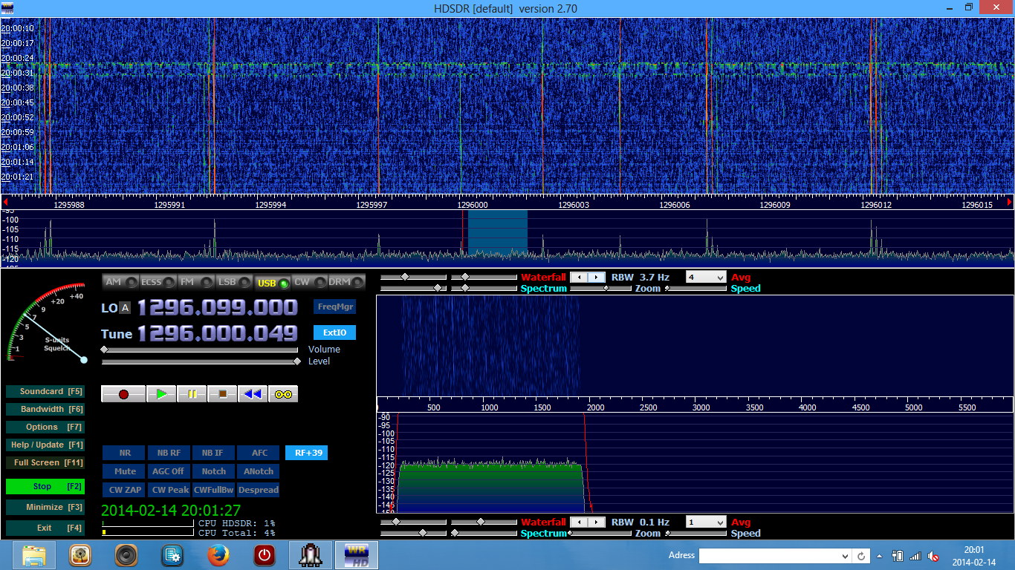The image size is (1015, 570).
Task: Click the LO frequency display 1296.099.000
Action: click(x=217, y=307)
